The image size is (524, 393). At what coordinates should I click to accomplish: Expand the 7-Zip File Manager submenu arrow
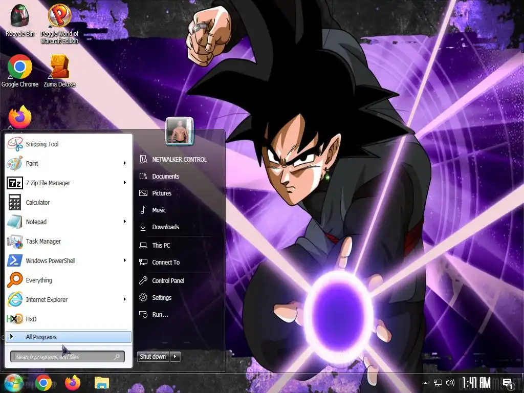point(125,183)
